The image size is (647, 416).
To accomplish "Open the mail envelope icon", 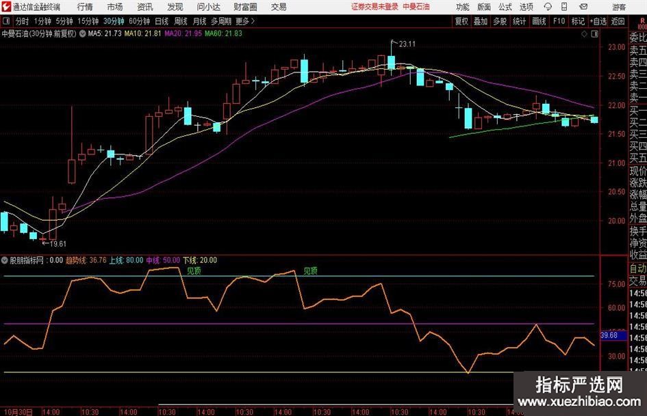I will (x=583, y=7).
